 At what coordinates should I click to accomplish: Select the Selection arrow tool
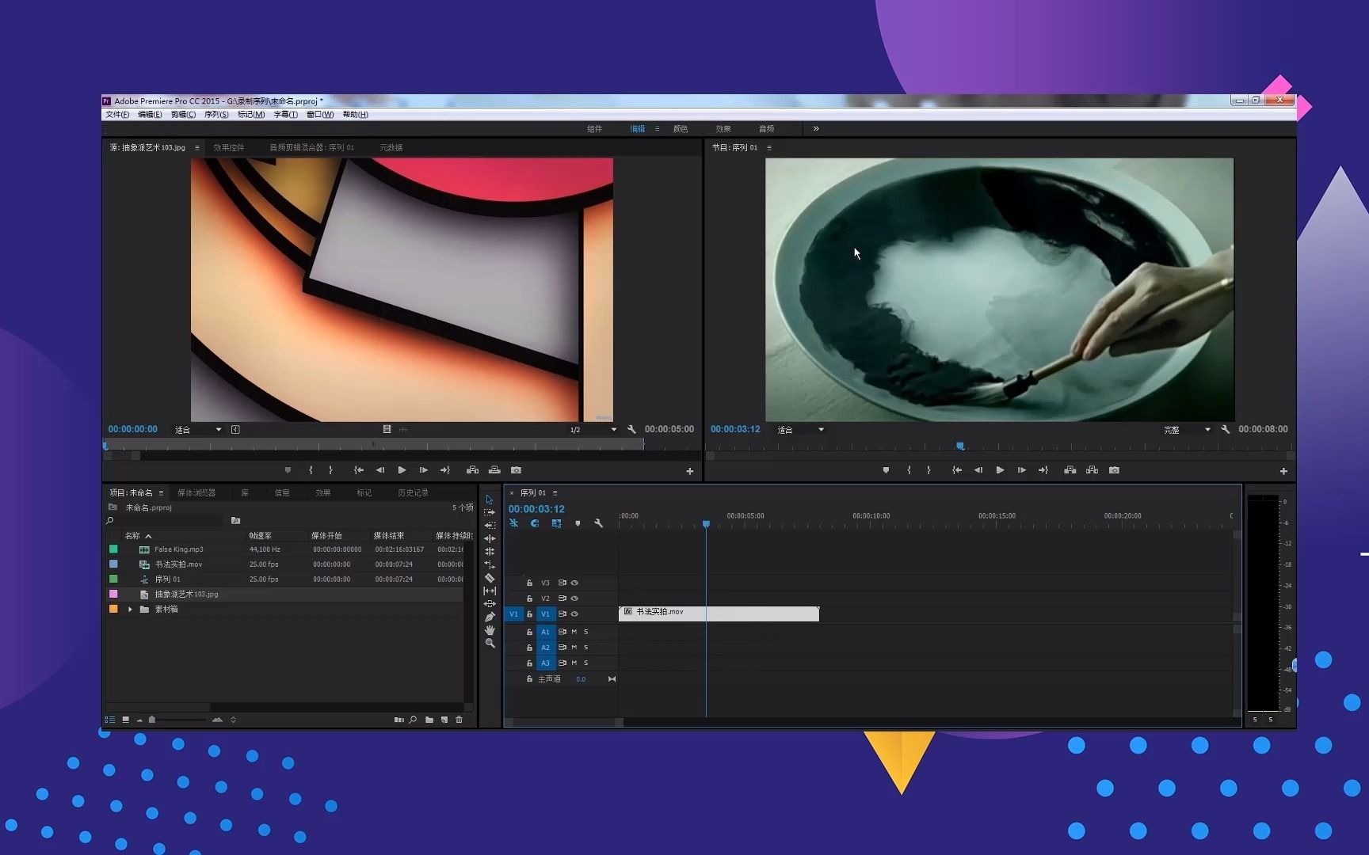tap(490, 500)
